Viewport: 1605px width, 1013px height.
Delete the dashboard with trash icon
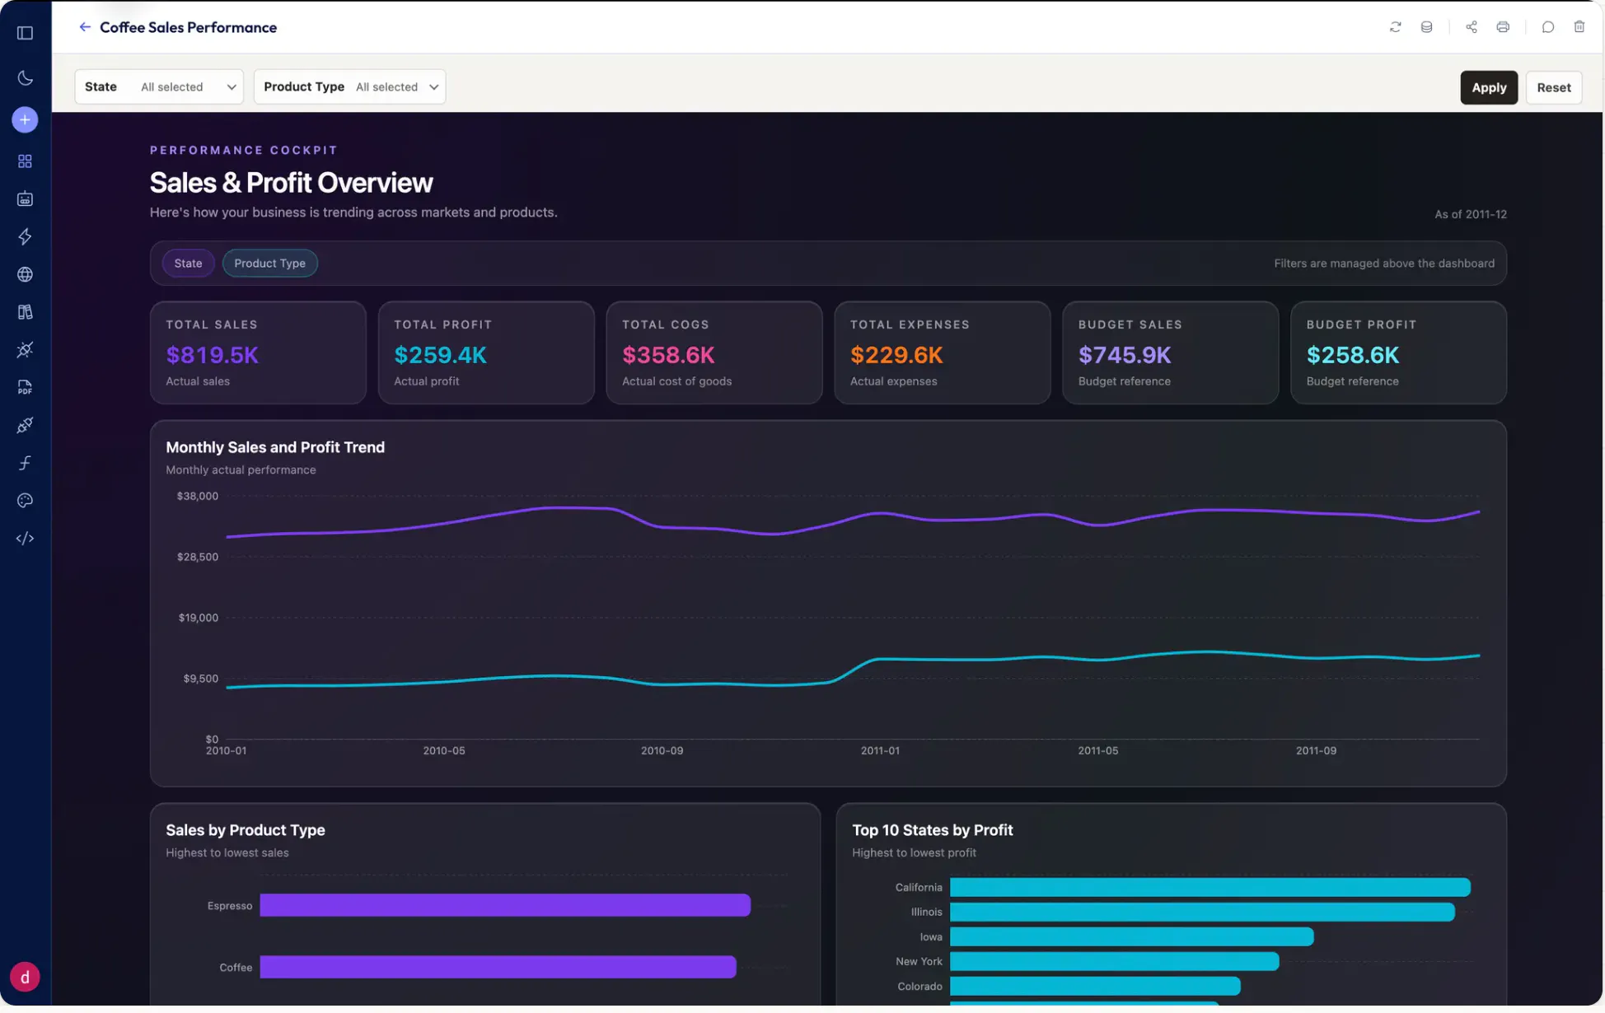(x=1579, y=27)
